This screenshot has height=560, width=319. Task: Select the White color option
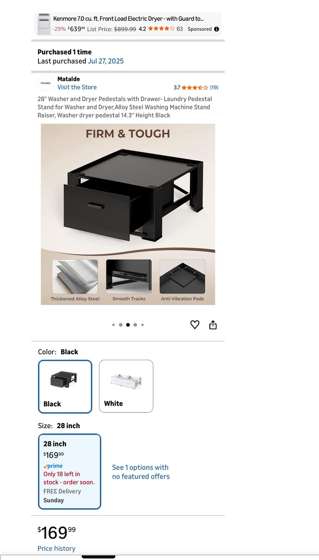126,386
